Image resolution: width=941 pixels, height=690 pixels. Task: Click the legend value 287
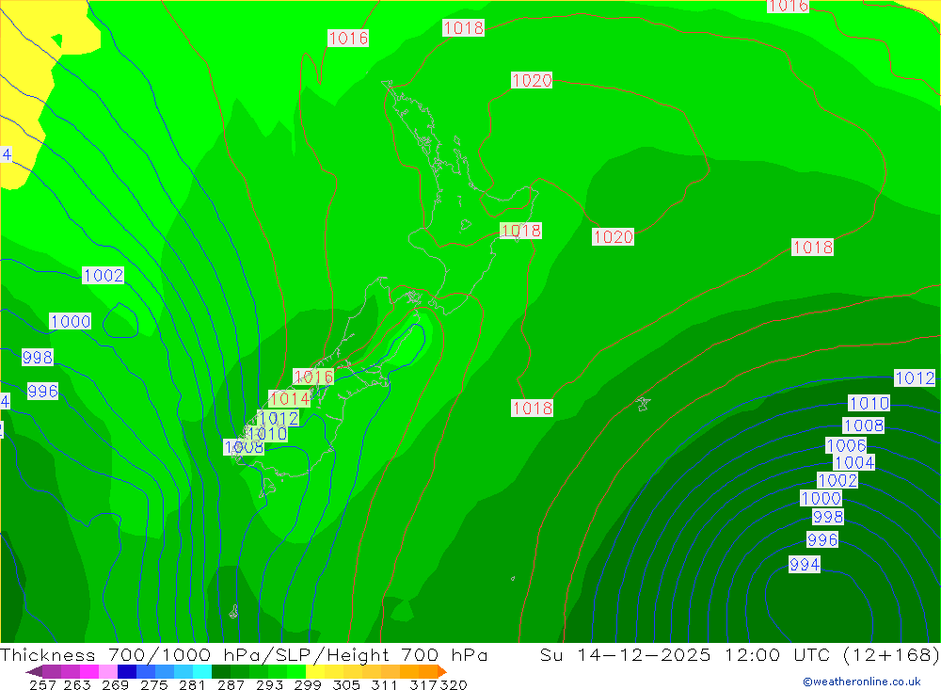click(231, 684)
